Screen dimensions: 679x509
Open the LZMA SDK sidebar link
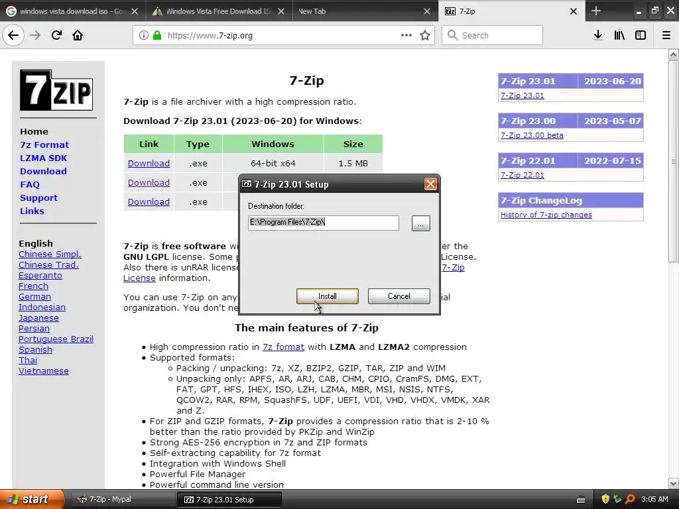[43, 158]
